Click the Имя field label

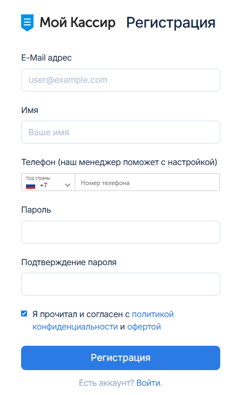(x=30, y=110)
